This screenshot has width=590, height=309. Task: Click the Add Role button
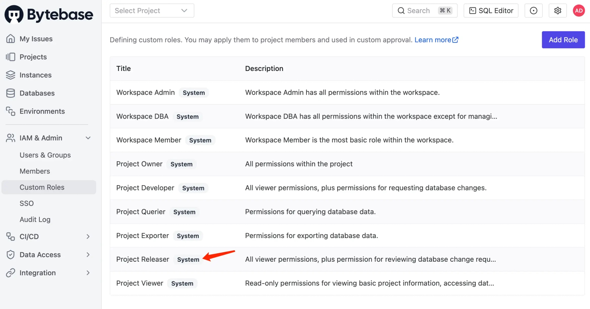(x=563, y=40)
